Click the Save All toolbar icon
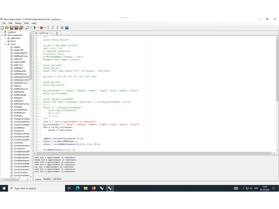The image size is (279, 209). pos(21,28)
